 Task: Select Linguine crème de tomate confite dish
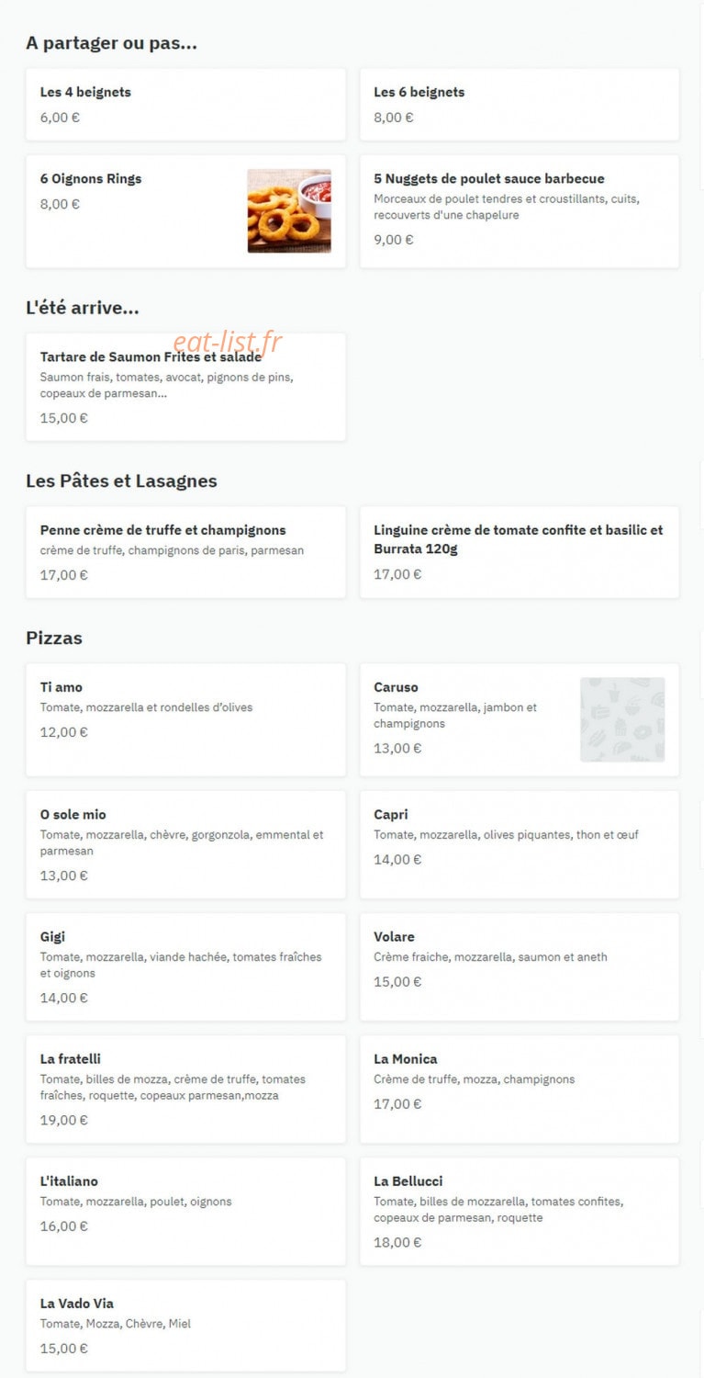520,552
